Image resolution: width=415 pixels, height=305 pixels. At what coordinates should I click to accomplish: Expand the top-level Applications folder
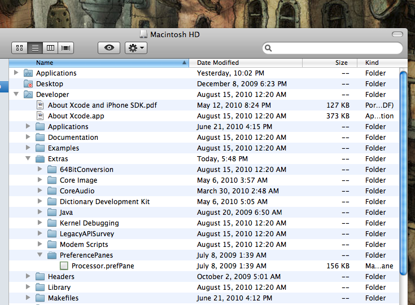(16, 72)
